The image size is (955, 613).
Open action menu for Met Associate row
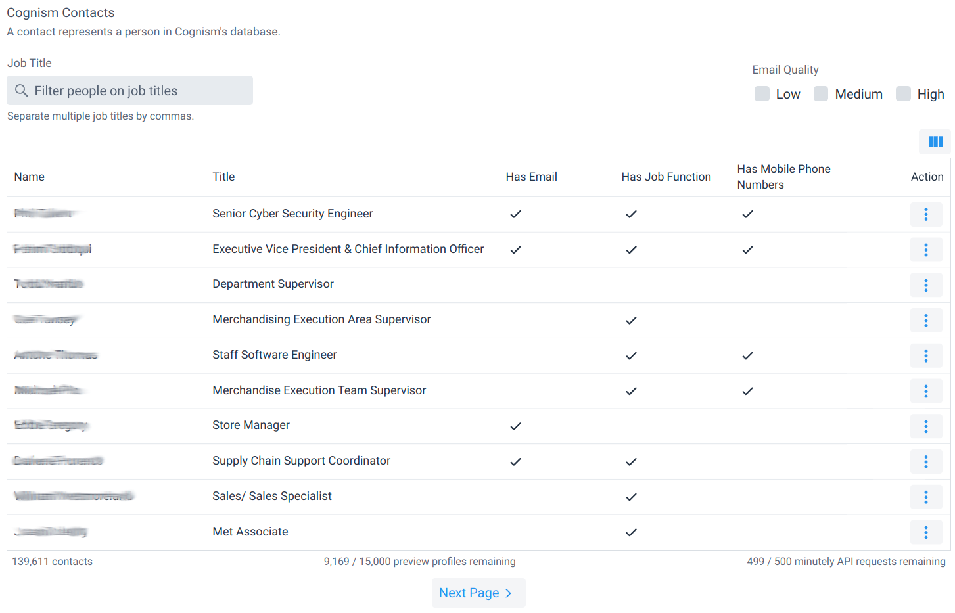point(926,532)
